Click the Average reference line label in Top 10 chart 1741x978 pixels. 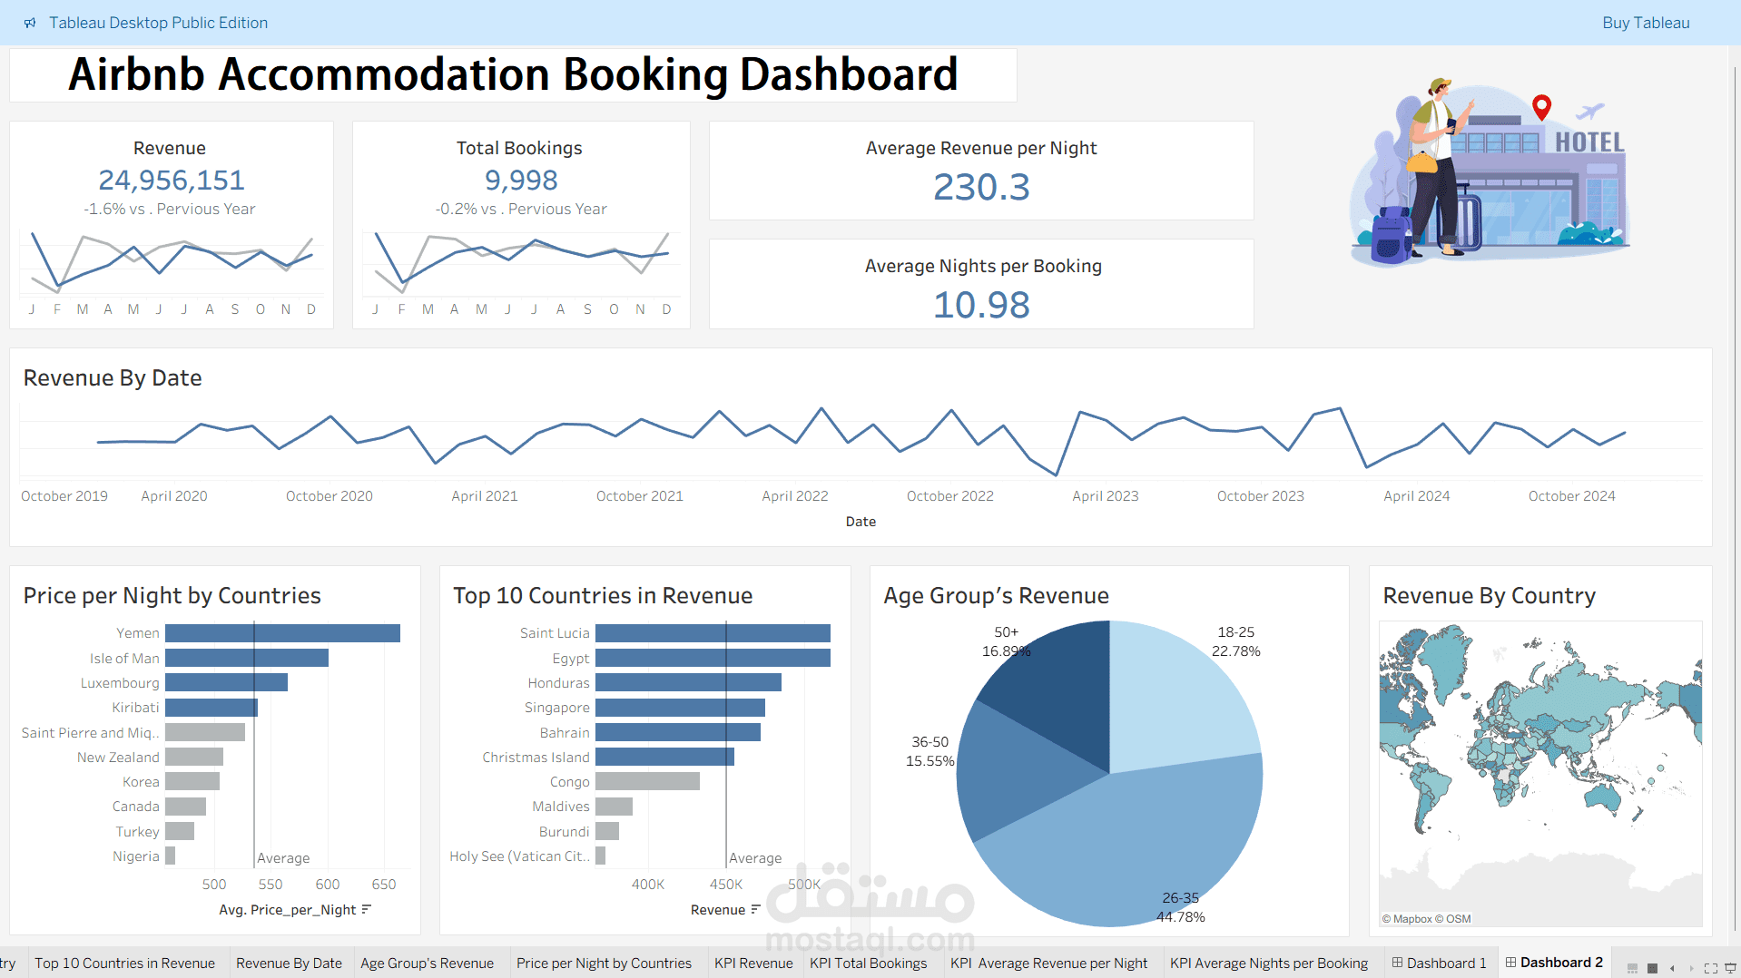point(755,858)
